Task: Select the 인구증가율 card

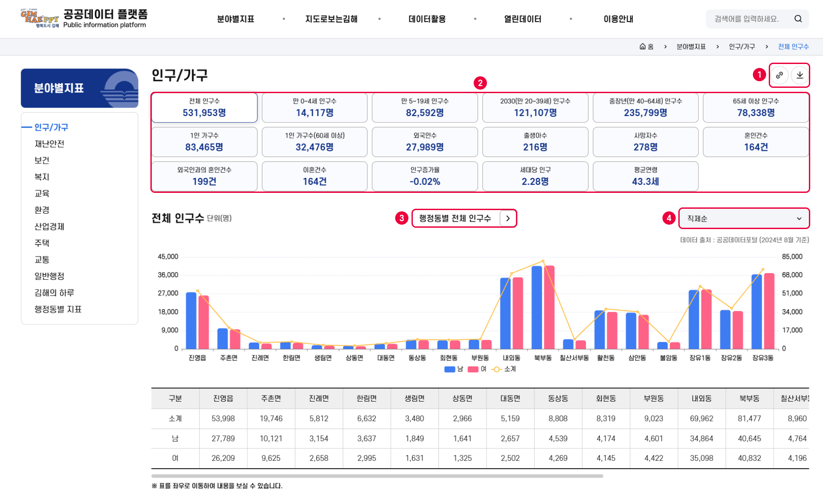Action: [425, 176]
